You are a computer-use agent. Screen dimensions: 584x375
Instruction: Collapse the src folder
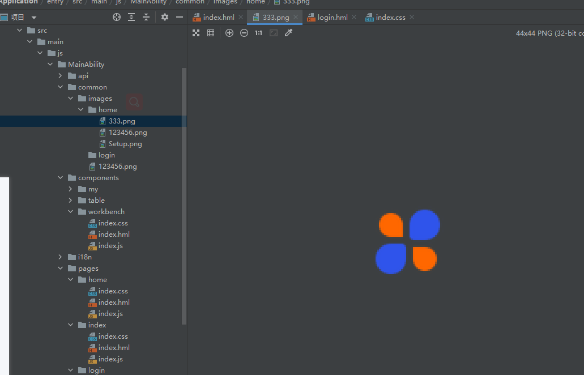[x=20, y=30]
